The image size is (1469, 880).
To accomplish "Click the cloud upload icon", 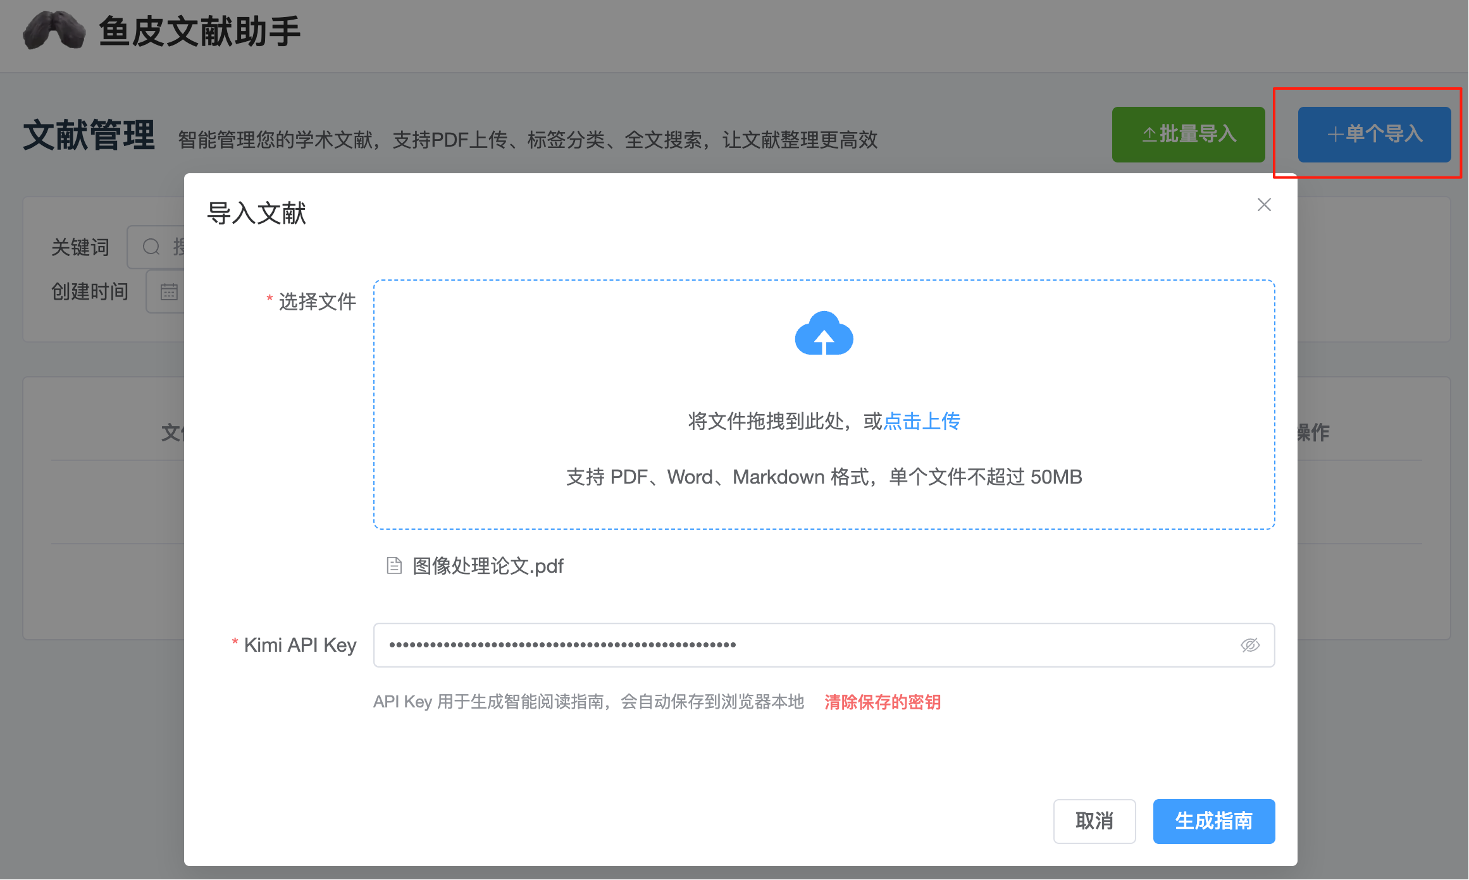I will pos(824,334).
